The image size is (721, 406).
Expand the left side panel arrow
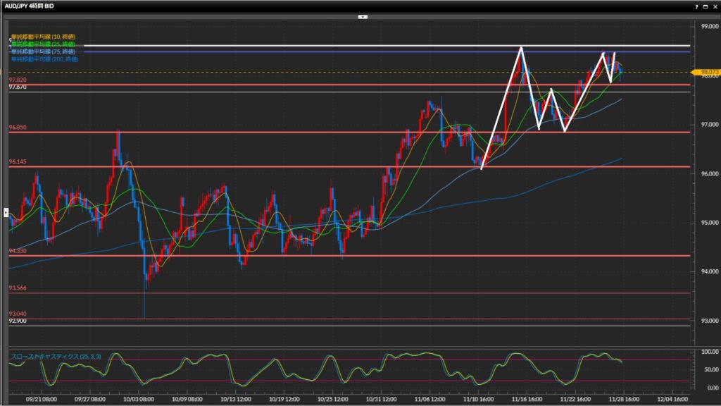pos(6,211)
